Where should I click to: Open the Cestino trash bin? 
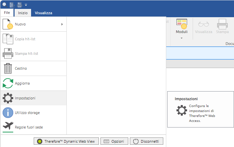8,68
